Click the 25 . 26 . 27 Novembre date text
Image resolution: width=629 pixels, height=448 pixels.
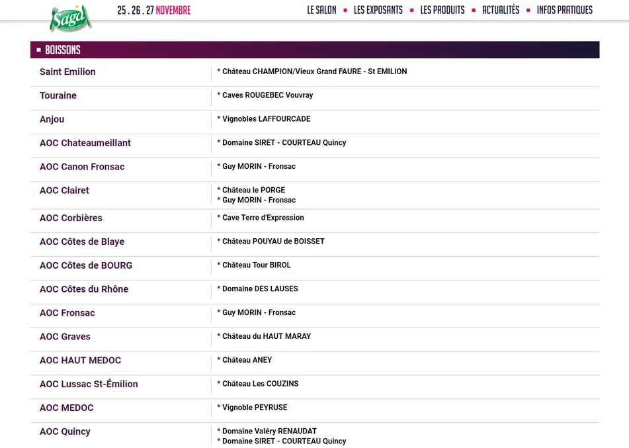click(x=153, y=10)
